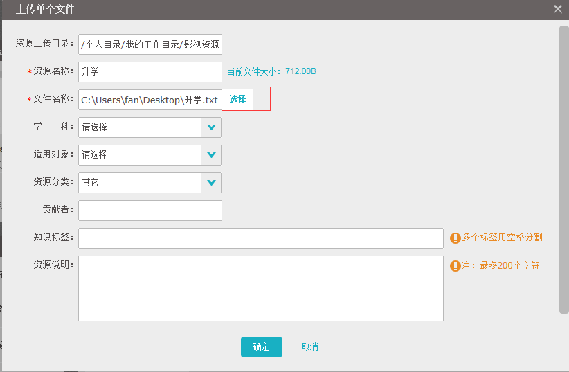Focus the 贡献者 text field
The image size is (569, 372).
(x=150, y=211)
